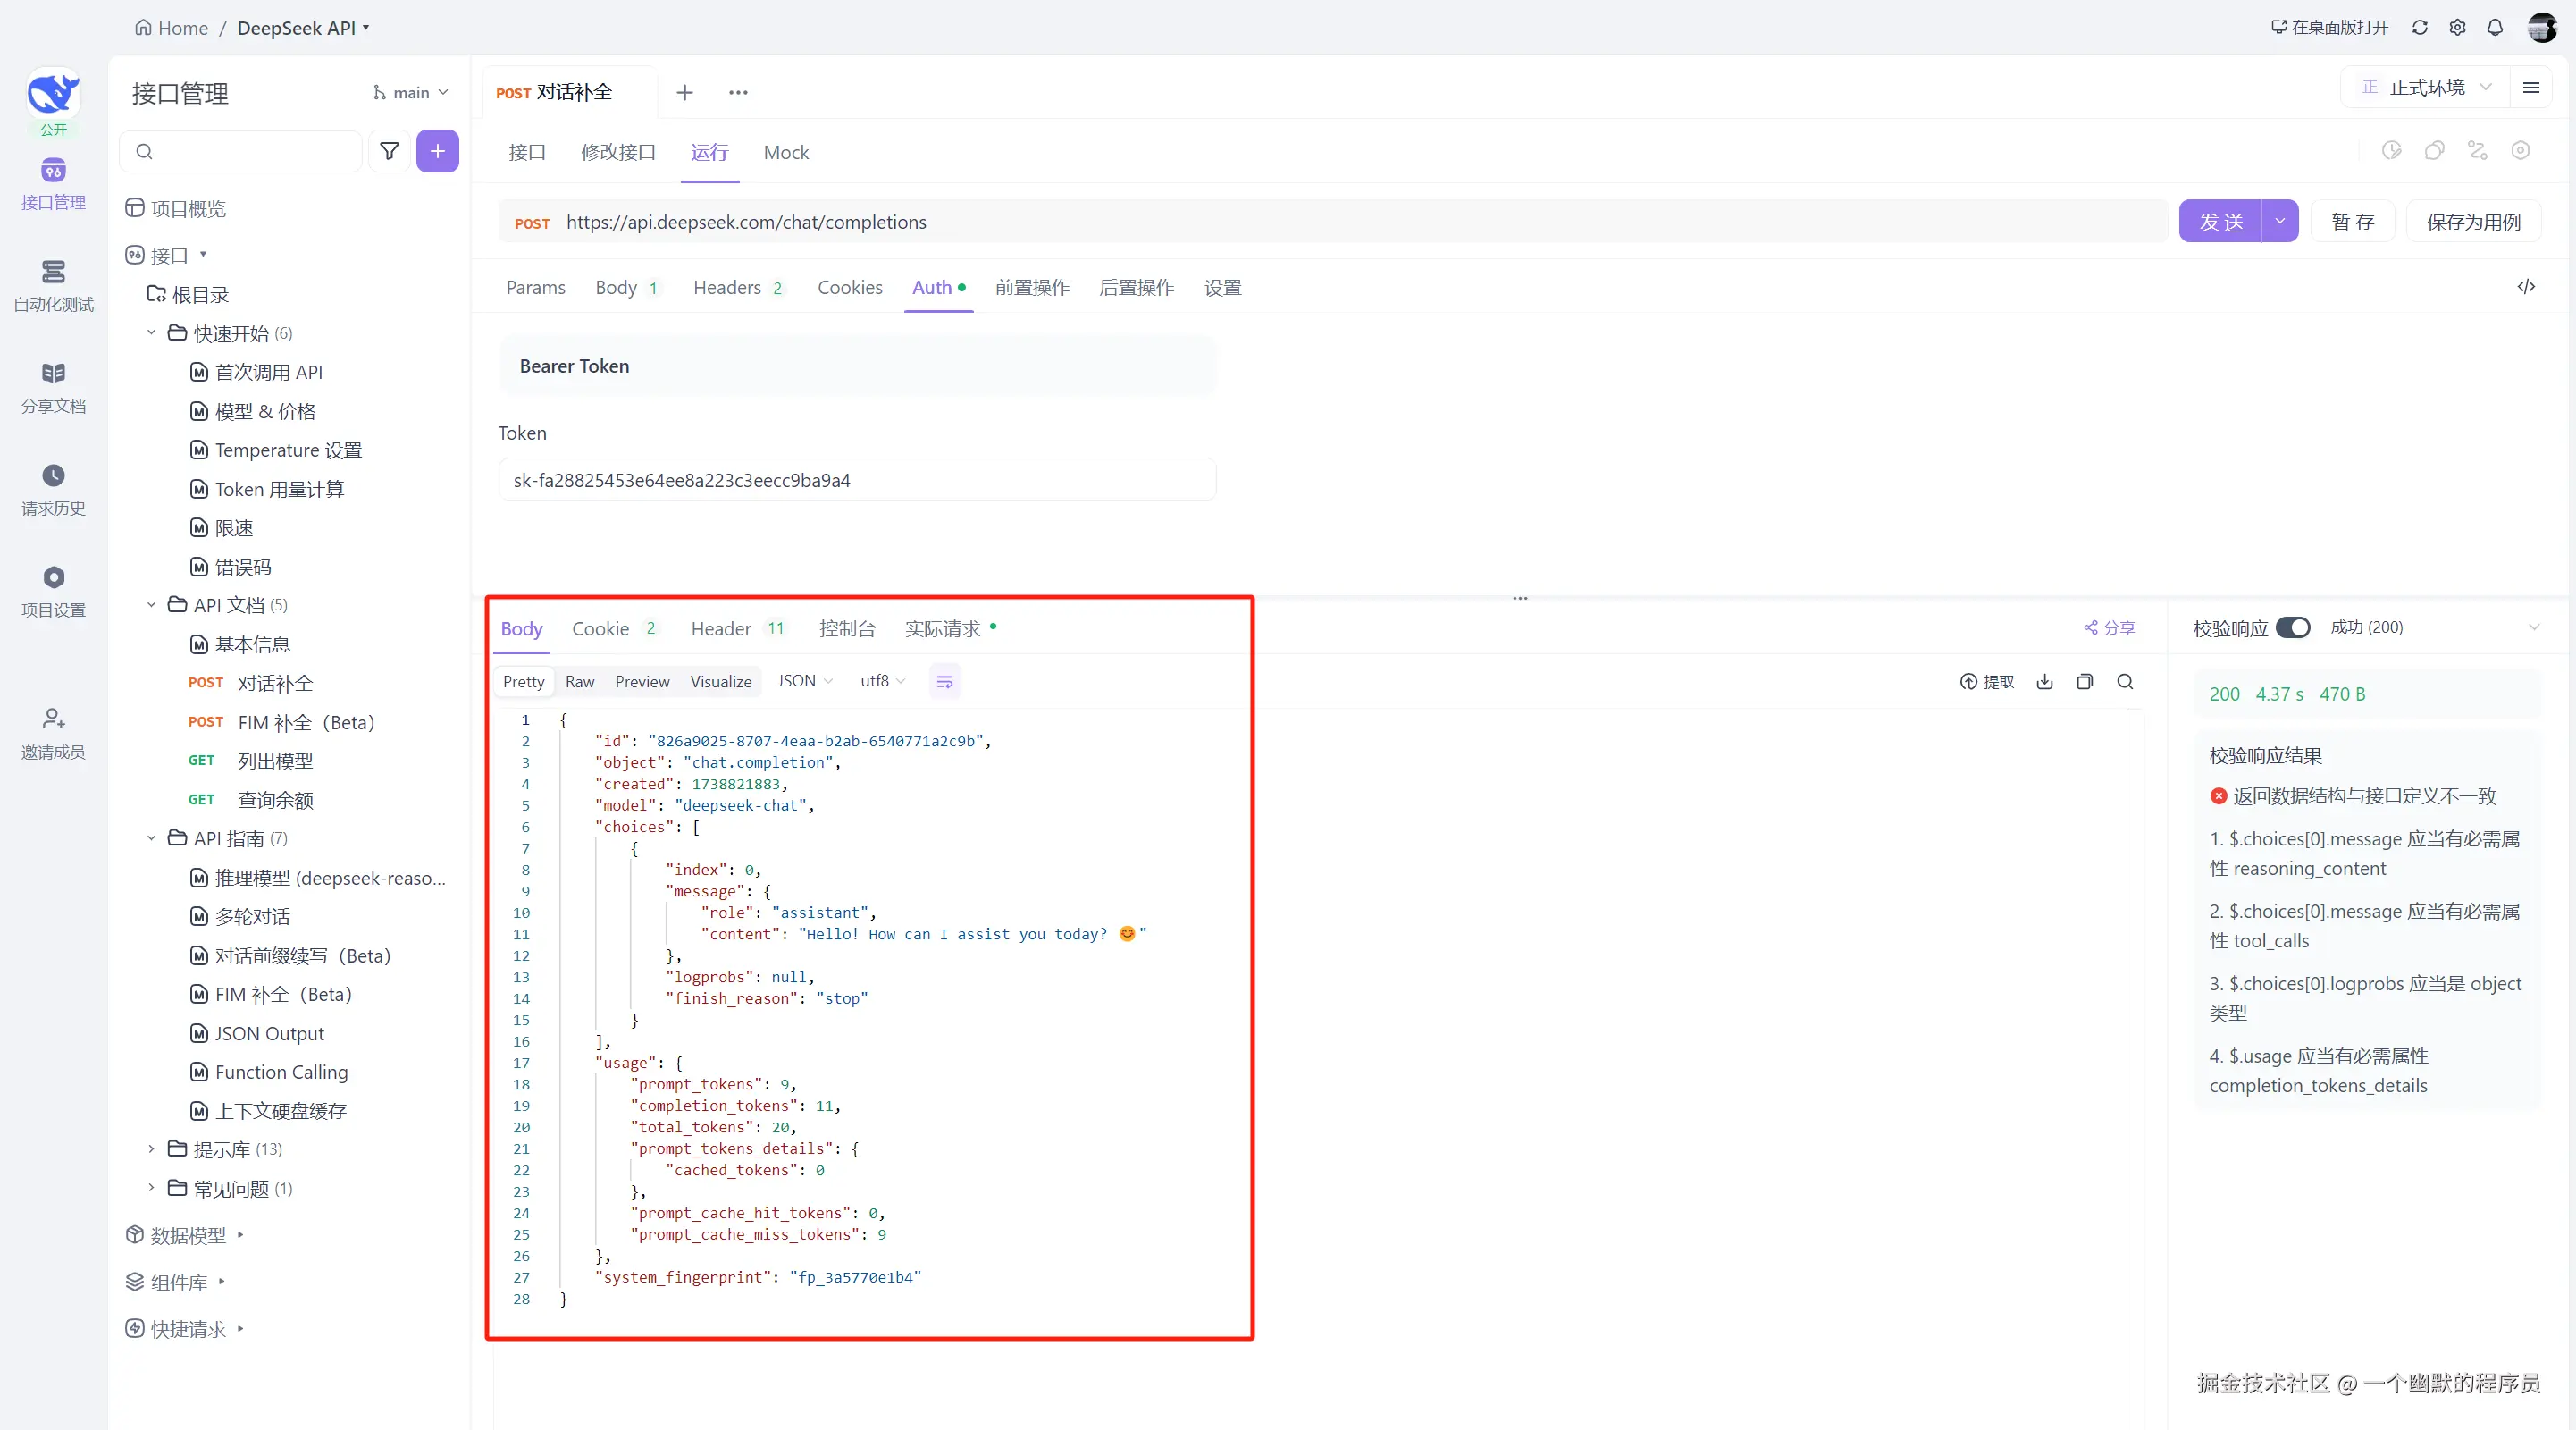Click the Token input field
Screen dimensions: 2576x1430
[x=856, y=480]
